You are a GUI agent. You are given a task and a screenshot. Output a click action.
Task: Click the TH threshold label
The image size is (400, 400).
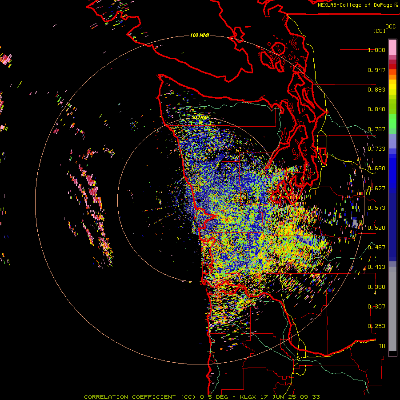(x=382, y=346)
